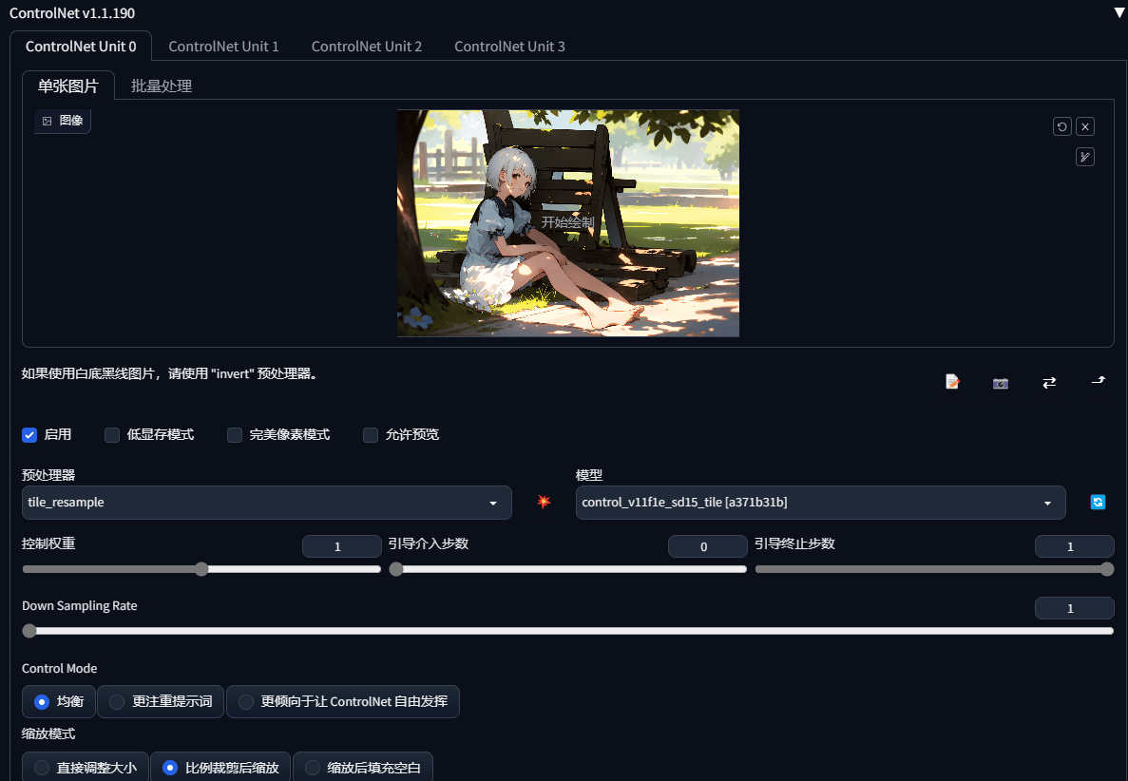
Task: Open new canvas with notepad icon
Action: (952, 382)
